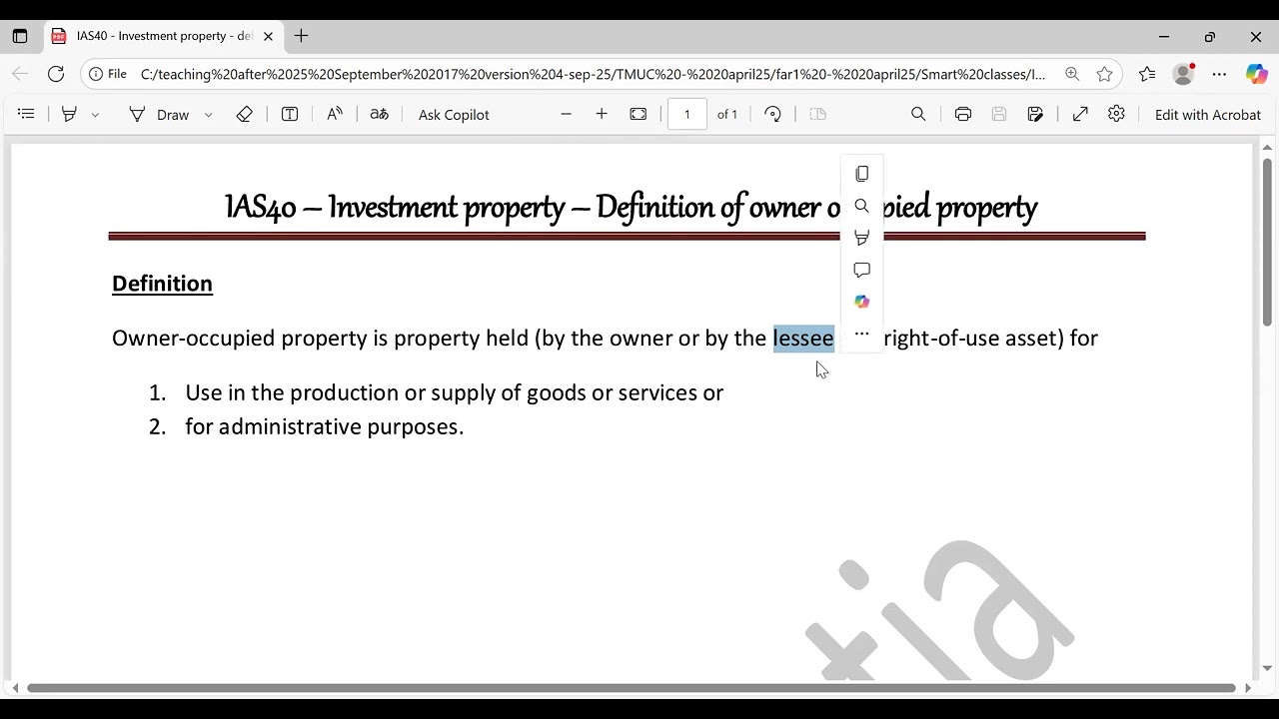Image resolution: width=1279 pixels, height=719 pixels.
Task: Zoom in the PDF
Action: pyautogui.click(x=602, y=114)
